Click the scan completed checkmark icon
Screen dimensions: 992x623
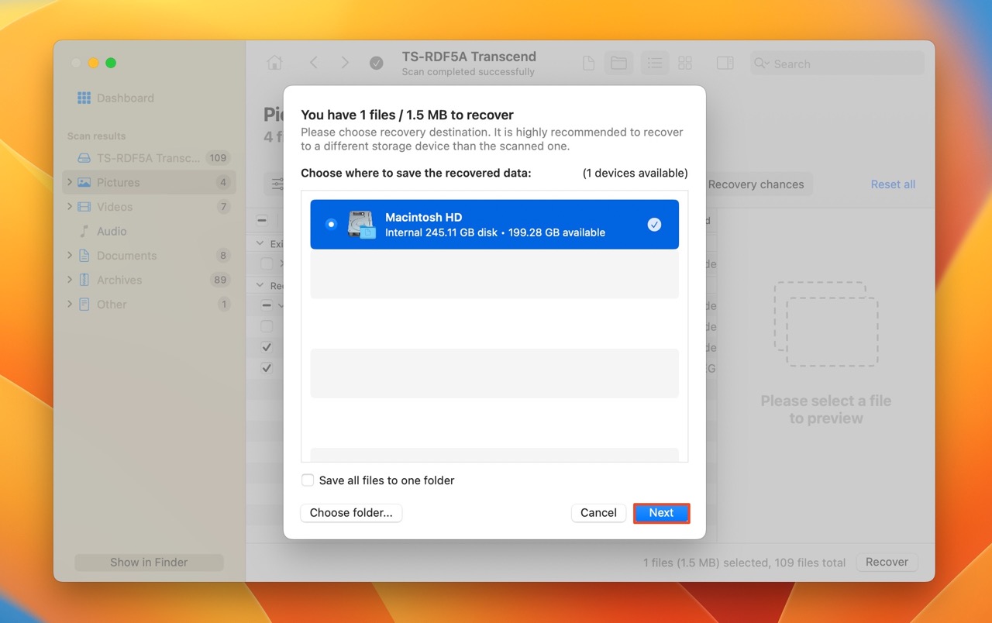[377, 64]
